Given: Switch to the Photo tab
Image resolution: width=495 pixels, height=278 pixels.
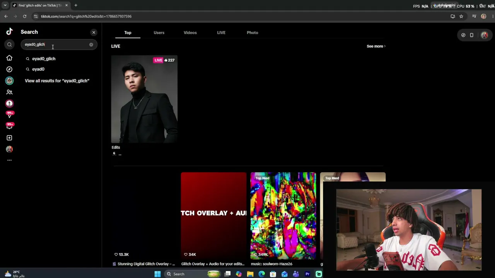Looking at the screenshot, I should (253, 32).
